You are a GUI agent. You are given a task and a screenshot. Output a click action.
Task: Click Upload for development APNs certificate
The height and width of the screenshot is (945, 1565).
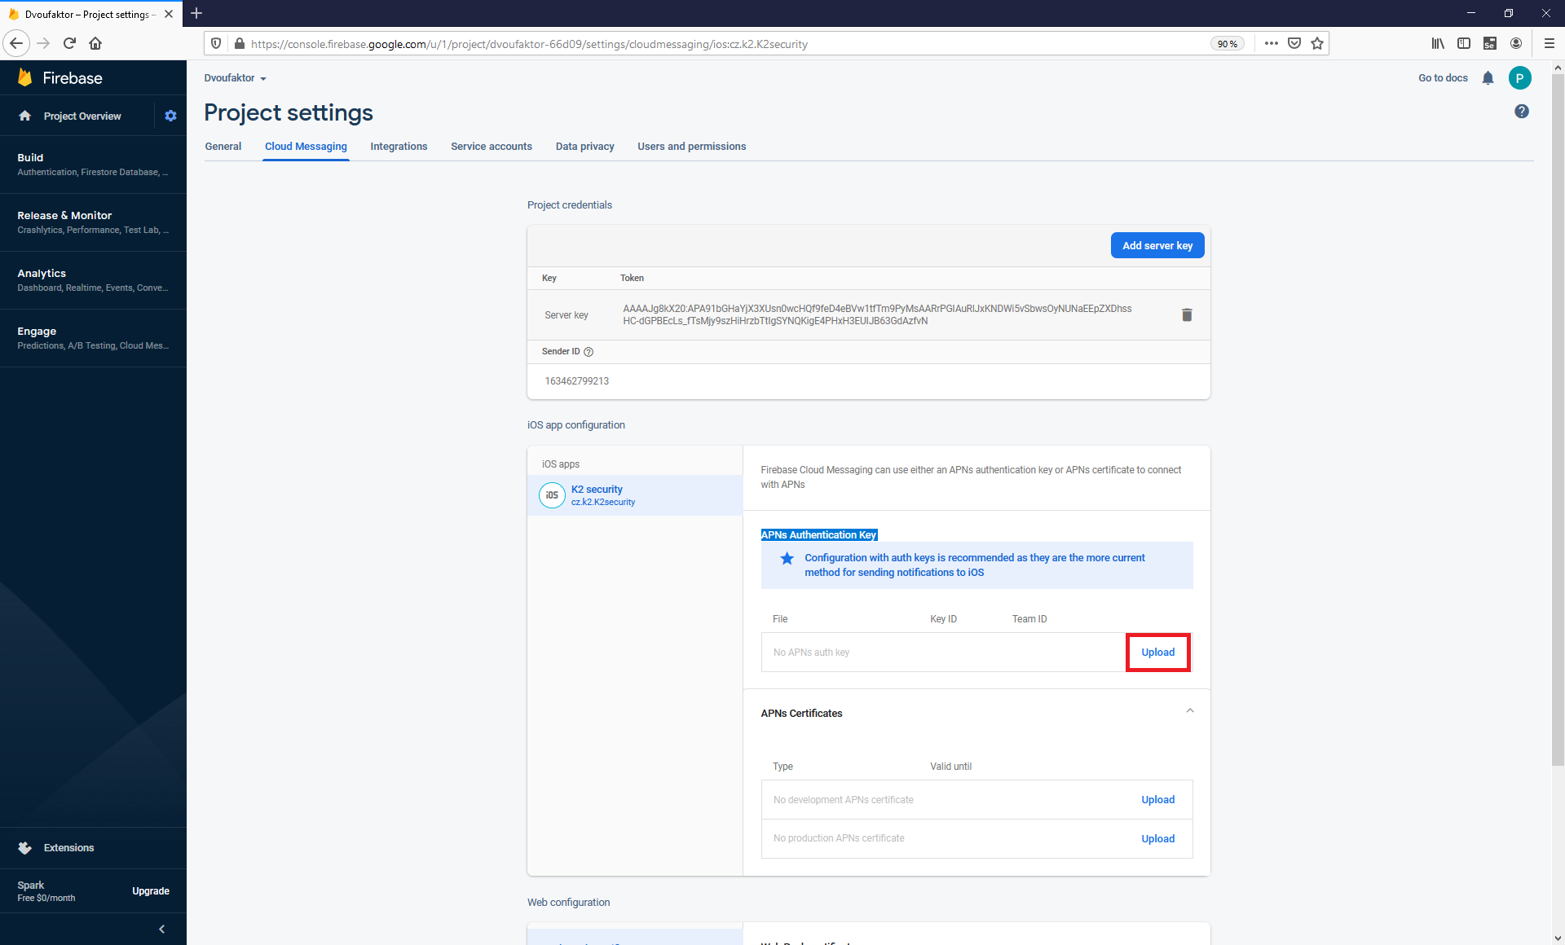pos(1157,800)
